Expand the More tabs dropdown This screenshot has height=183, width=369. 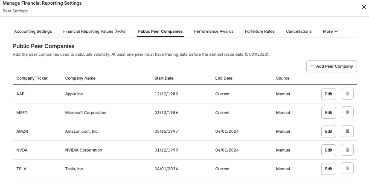point(330,31)
